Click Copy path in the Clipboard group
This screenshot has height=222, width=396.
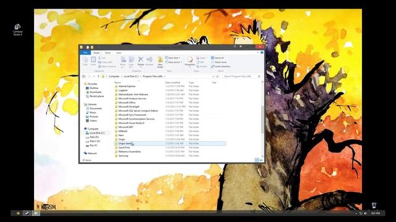105,62
